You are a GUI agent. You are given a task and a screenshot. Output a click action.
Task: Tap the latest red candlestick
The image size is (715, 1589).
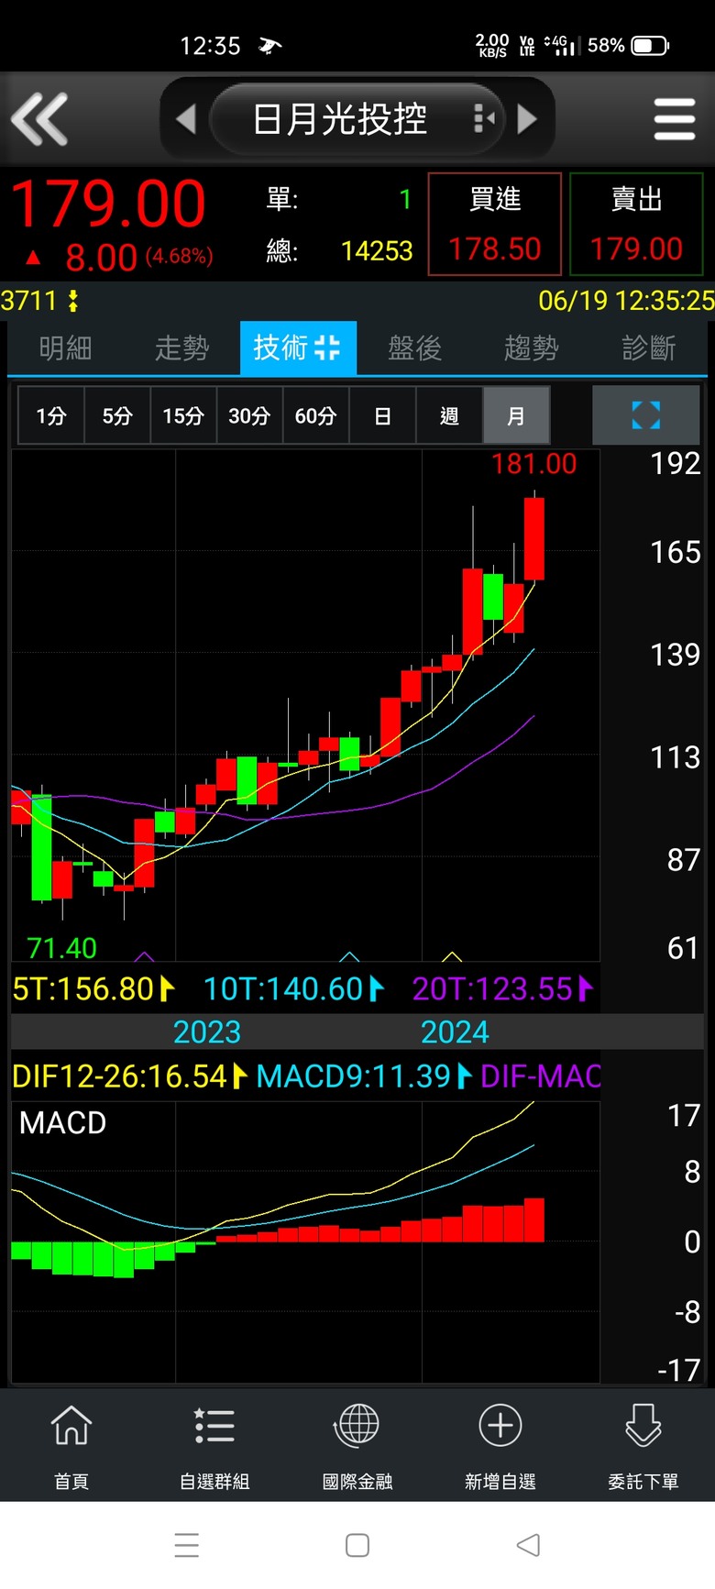[x=534, y=538]
